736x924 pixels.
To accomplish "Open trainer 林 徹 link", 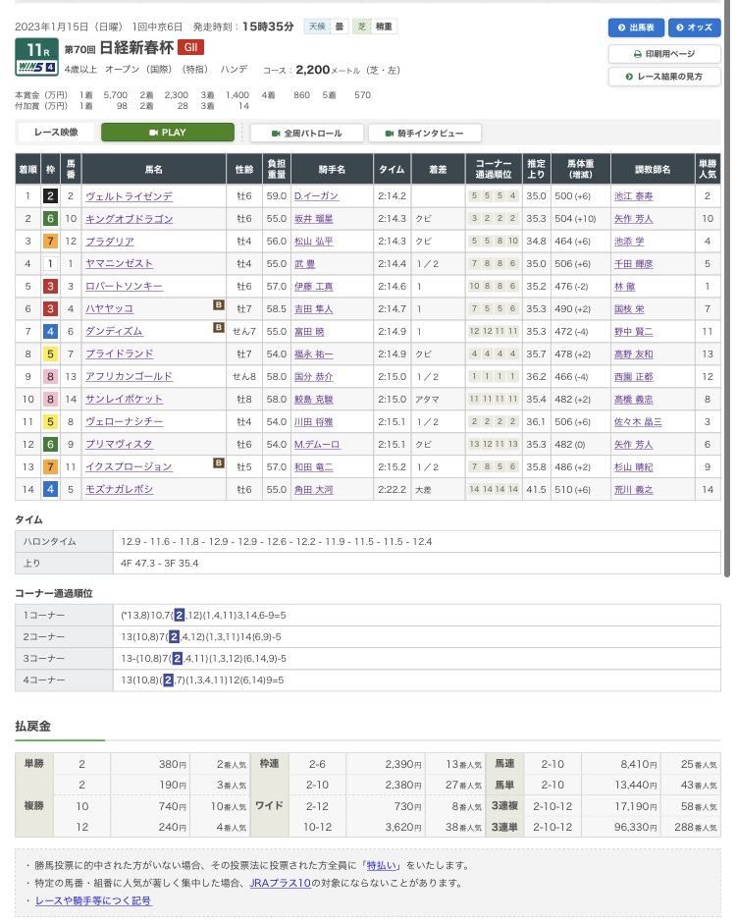I will 625,287.
